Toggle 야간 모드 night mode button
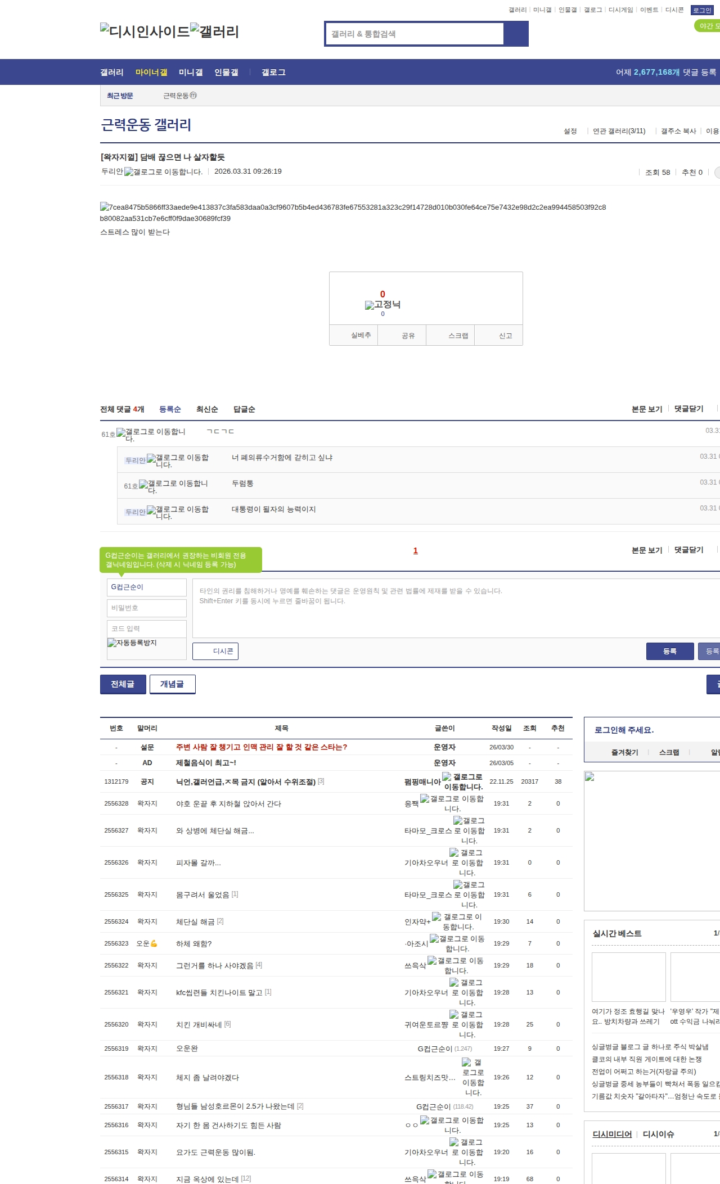The image size is (720, 1184). tap(708, 26)
